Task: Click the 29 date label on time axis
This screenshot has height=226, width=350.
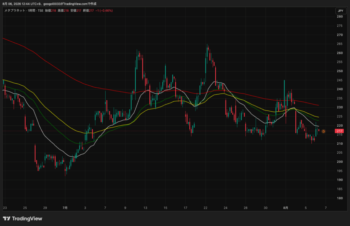Action: [45, 208]
